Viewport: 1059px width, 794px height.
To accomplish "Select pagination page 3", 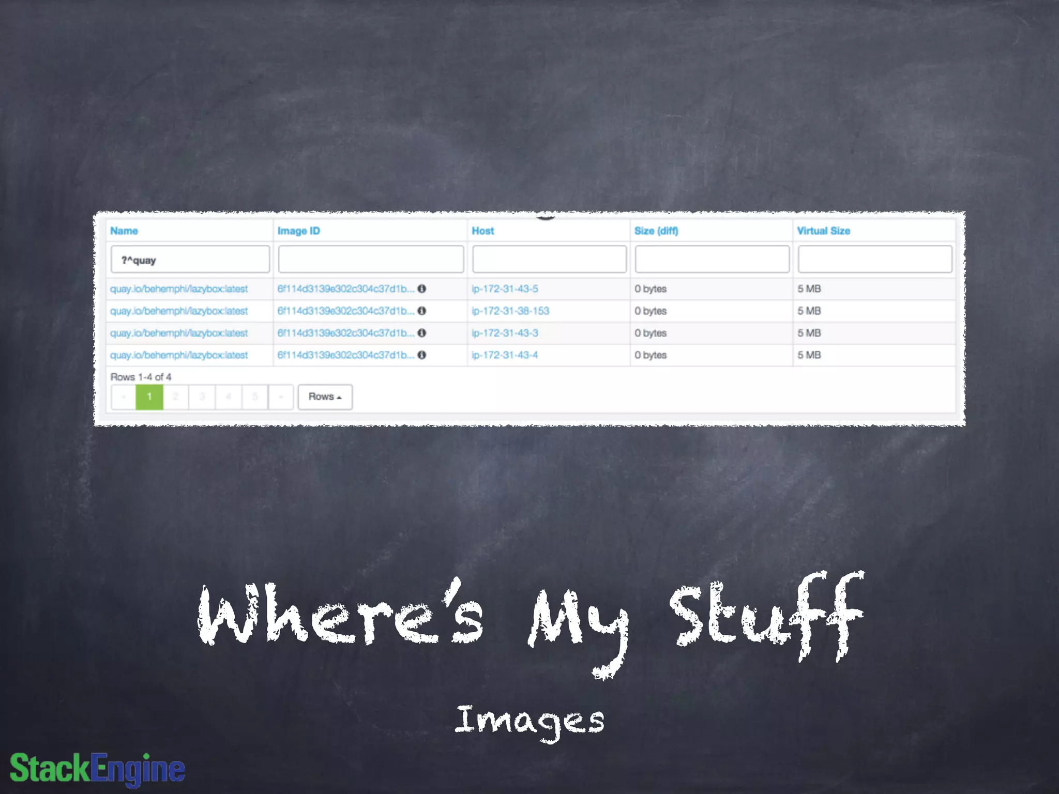I will [202, 397].
